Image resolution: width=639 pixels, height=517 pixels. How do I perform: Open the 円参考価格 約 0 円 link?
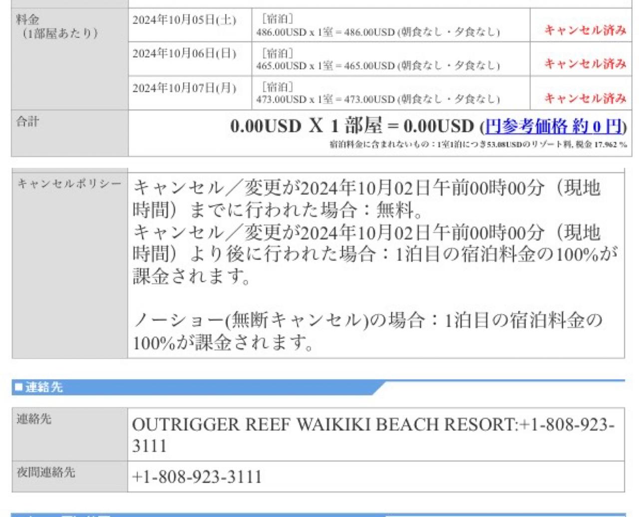pos(554,126)
